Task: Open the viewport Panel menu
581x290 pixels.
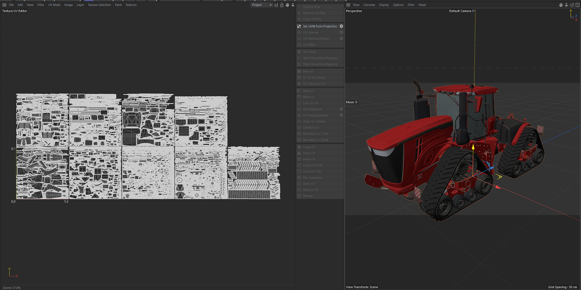Action: (x=422, y=5)
